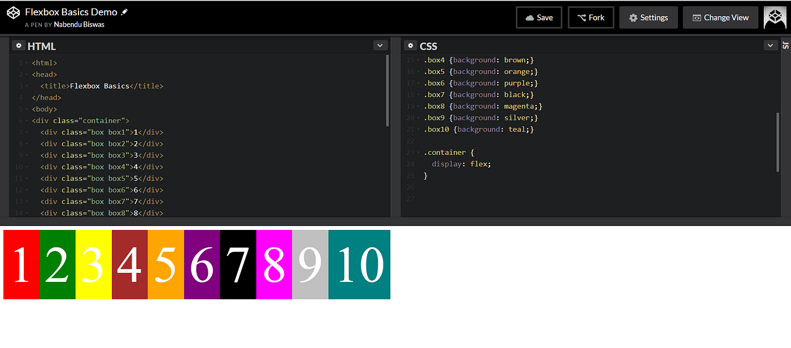The width and height of the screenshot is (791, 348).
Task: Collapse the container div fold arrow on line 6
Action: [x=26, y=121]
